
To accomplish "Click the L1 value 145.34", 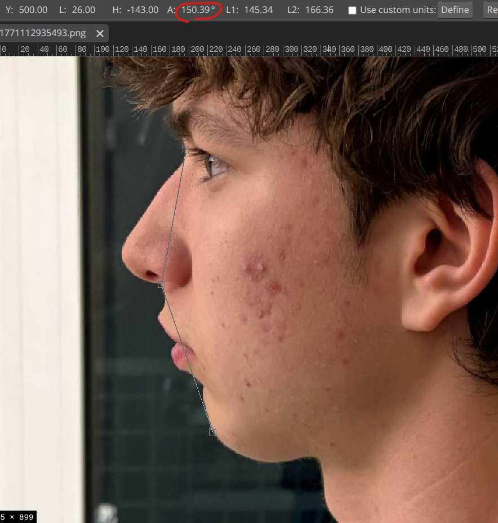I will 259,10.
